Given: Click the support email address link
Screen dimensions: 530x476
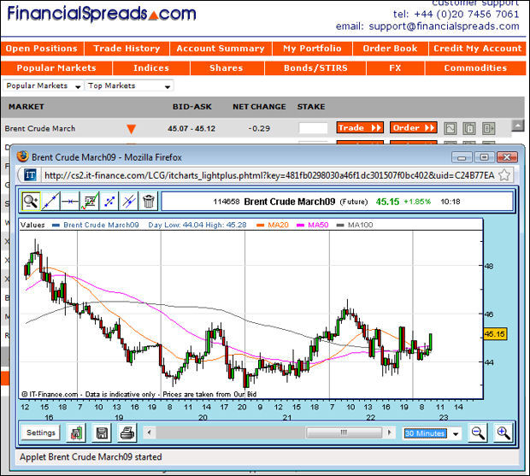Looking at the screenshot, I should click(x=444, y=26).
